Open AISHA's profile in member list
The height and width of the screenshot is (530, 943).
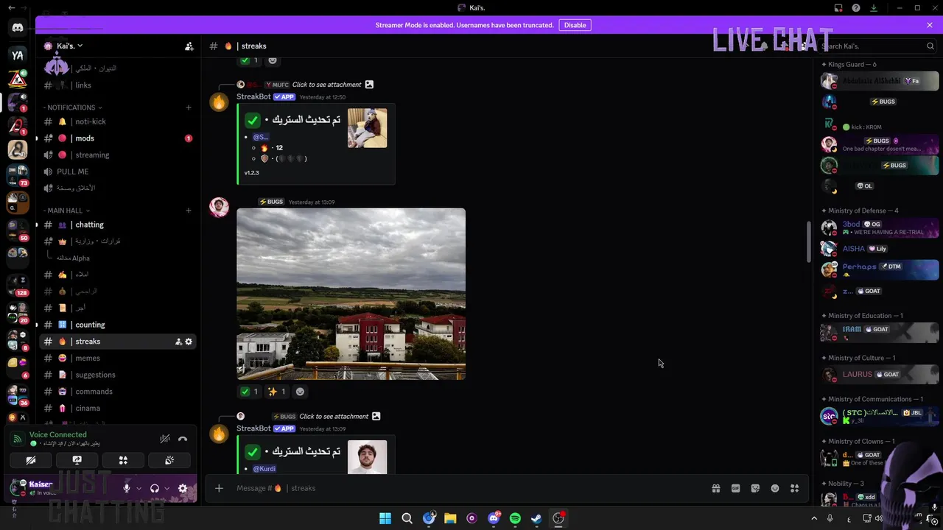pos(880,249)
